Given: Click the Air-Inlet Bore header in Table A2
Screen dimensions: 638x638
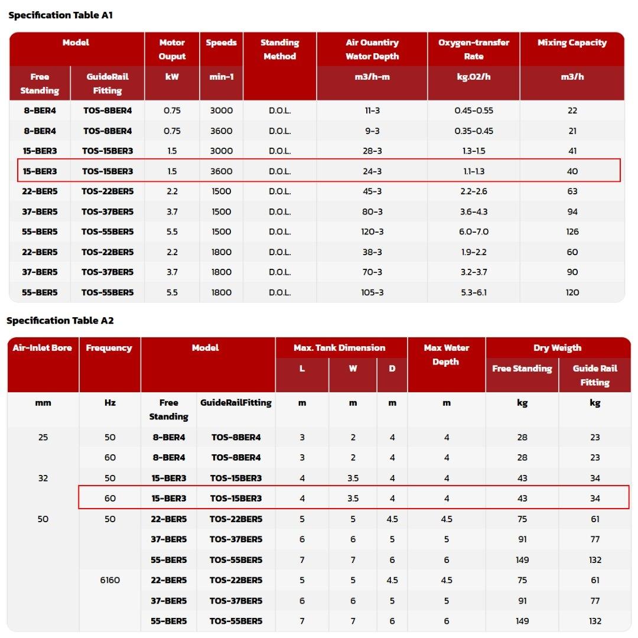Looking at the screenshot, I should click(x=43, y=348).
